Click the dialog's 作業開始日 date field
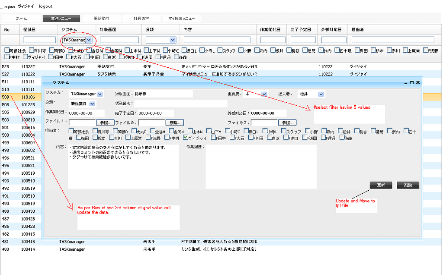Screen dimensions: 443x277 [86, 113]
